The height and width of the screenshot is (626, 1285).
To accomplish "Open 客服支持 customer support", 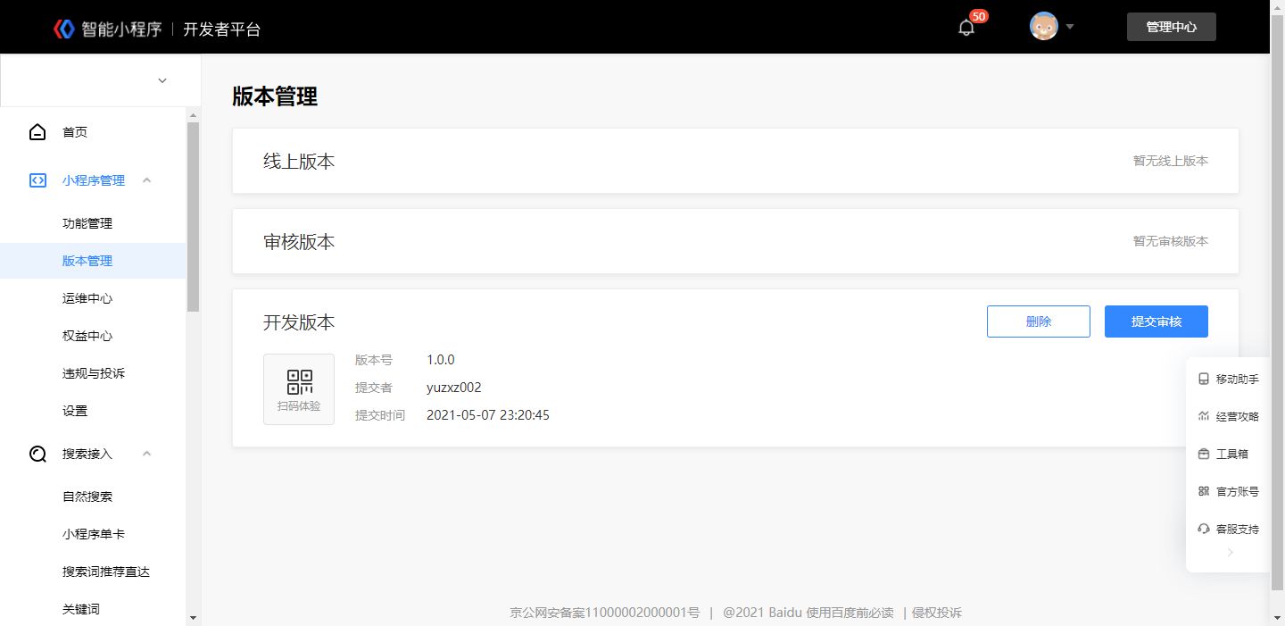I will 1228,530.
